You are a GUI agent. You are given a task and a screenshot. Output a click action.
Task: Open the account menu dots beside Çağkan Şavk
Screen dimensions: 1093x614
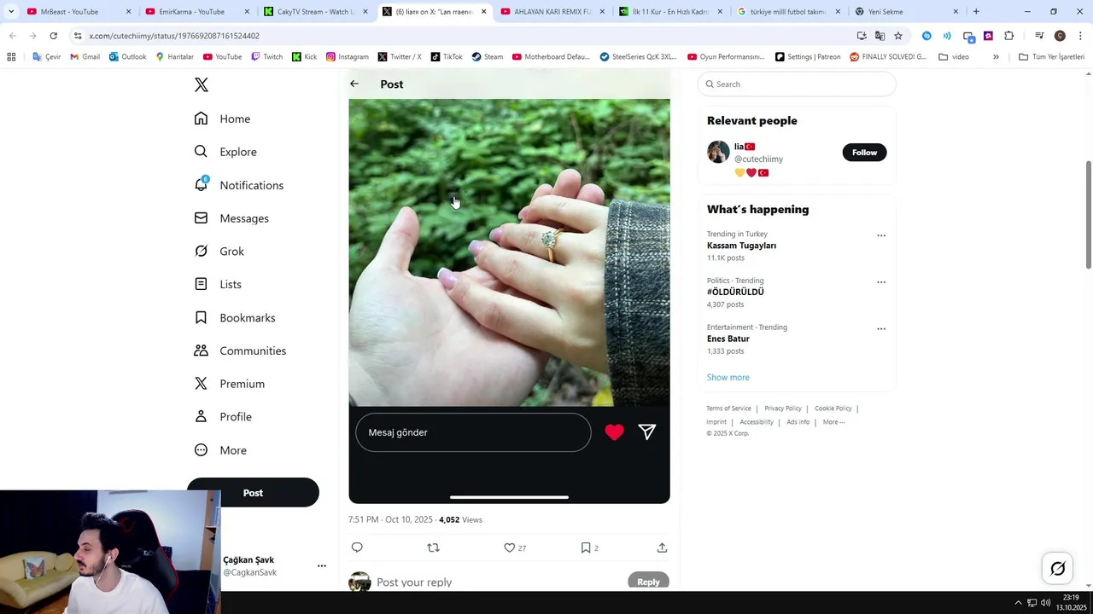point(322,565)
